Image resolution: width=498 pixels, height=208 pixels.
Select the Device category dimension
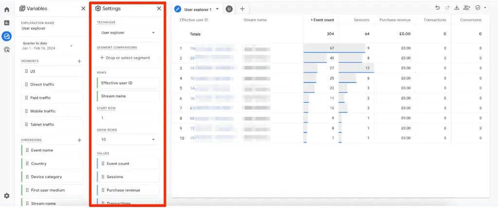click(52, 177)
